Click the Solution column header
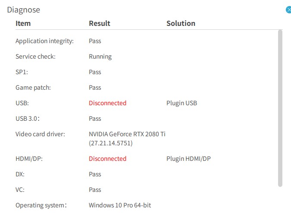Viewport: 291px width, 213px height. coord(181,23)
